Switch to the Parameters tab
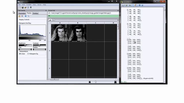This screenshot has width=184, height=103. click(x=22, y=13)
